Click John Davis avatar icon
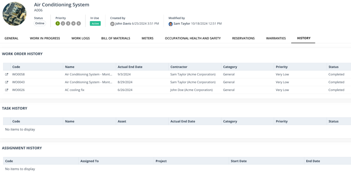Image resolution: width=351 pixels, height=175 pixels. pyautogui.click(x=112, y=24)
